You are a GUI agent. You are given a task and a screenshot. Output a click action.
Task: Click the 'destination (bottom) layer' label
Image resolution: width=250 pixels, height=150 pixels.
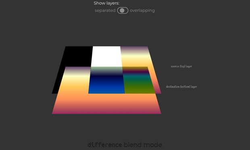[181, 87]
